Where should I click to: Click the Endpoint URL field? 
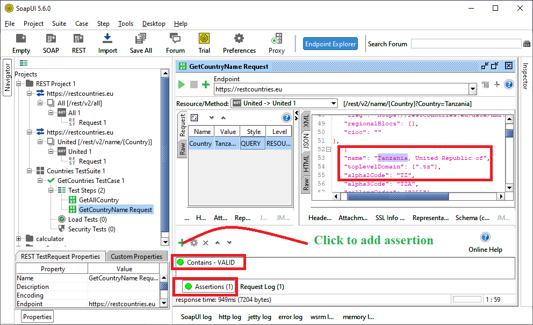click(342, 89)
